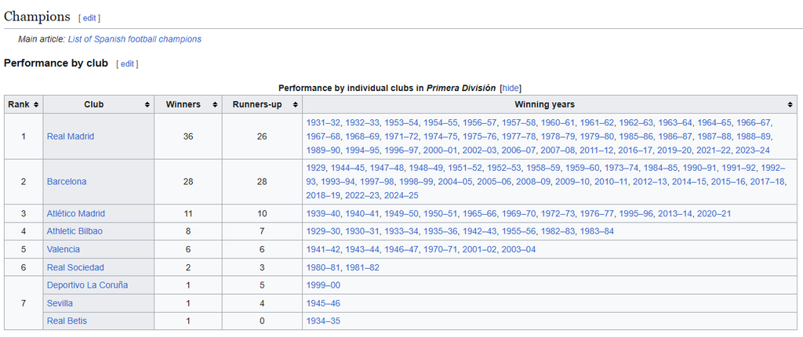Open the 1941–42 season link

323,249
